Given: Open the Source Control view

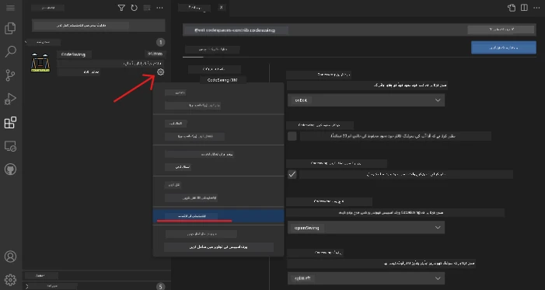Looking at the screenshot, I should tap(10, 75).
